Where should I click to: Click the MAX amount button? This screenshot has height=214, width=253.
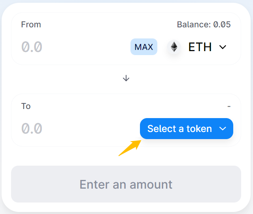coord(144,47)
